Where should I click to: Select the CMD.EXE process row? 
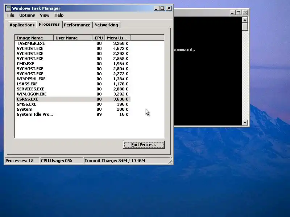[x=73, y=64]
